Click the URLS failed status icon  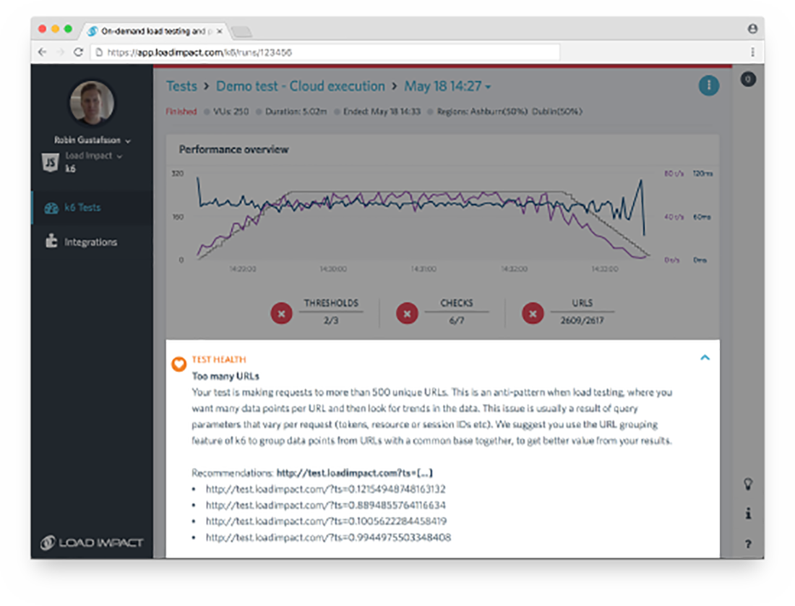click(x=533, y=313)
